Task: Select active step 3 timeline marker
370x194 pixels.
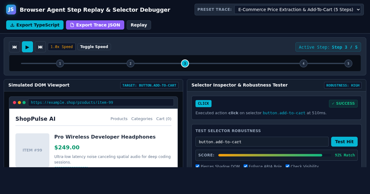Action: (x=185, y=63)
